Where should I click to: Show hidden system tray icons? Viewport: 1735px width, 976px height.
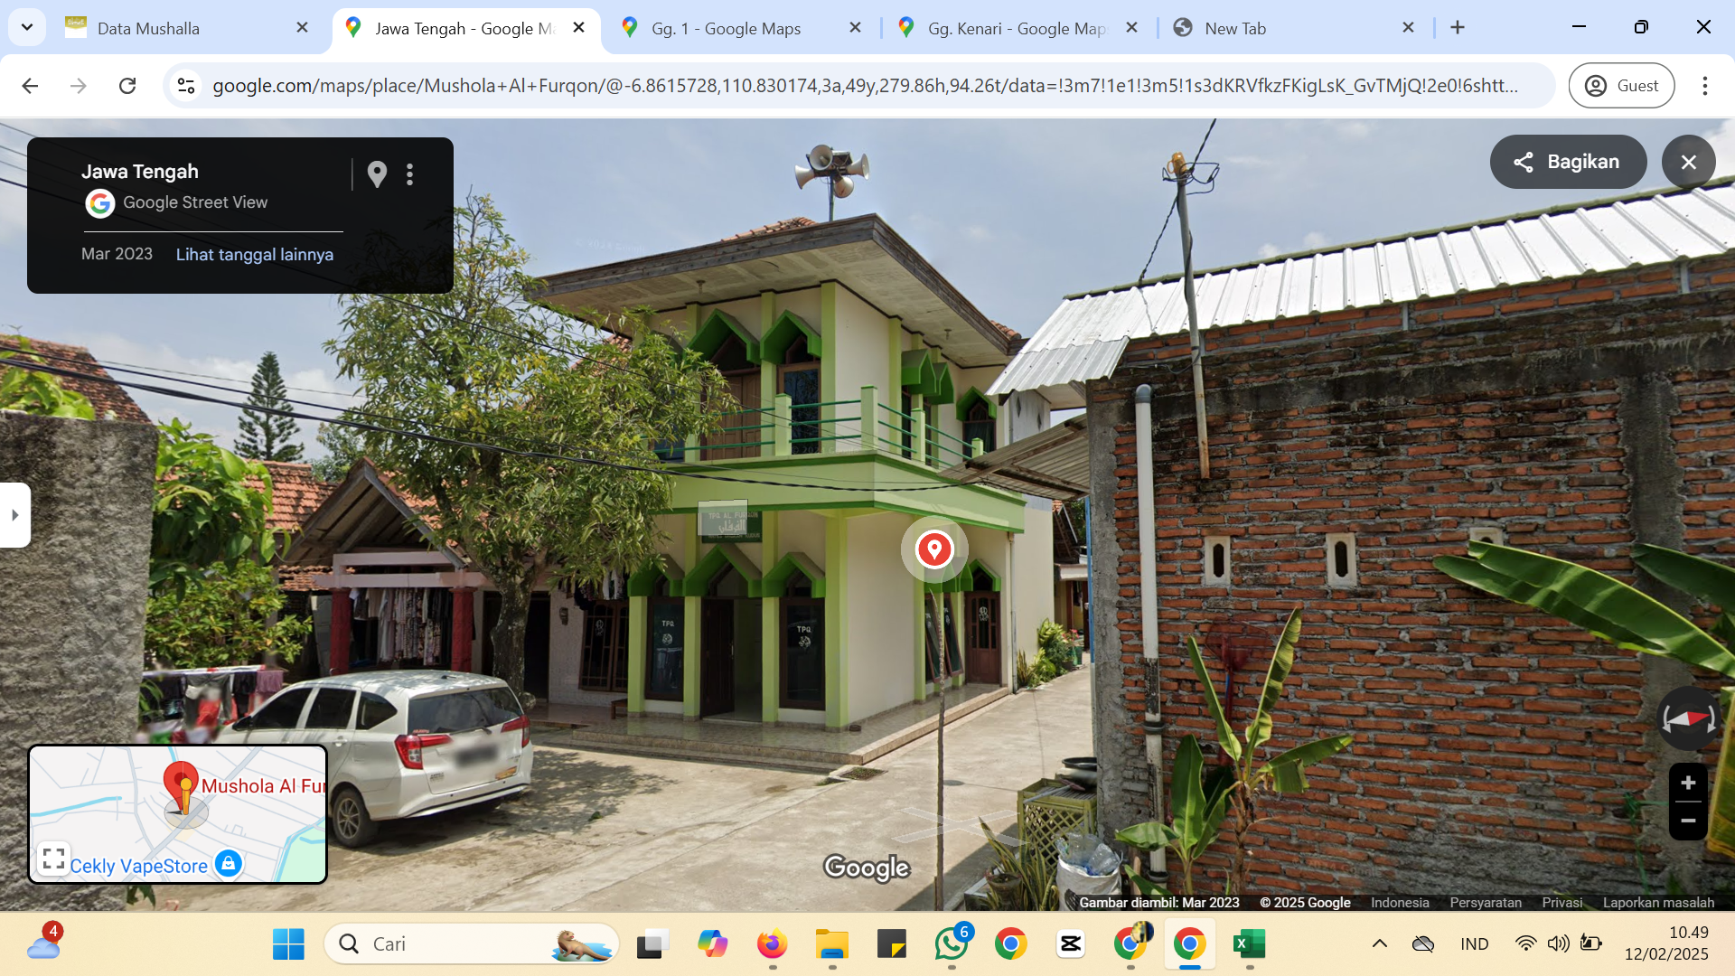pyautogui.click(x=1379, y=943)
